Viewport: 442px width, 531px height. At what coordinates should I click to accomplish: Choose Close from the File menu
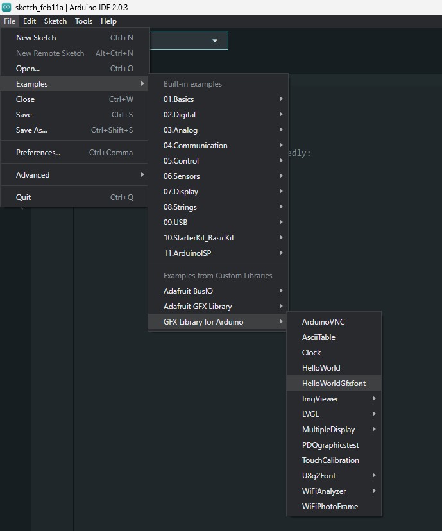[74, 99]
